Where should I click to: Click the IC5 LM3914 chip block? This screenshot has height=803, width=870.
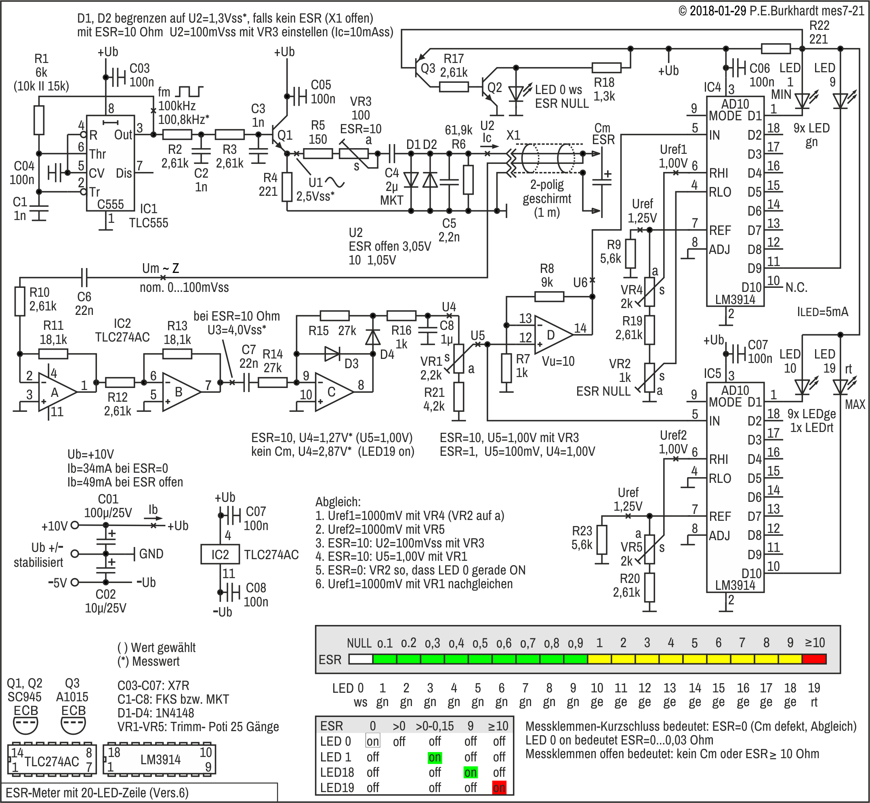click(735, 487)
